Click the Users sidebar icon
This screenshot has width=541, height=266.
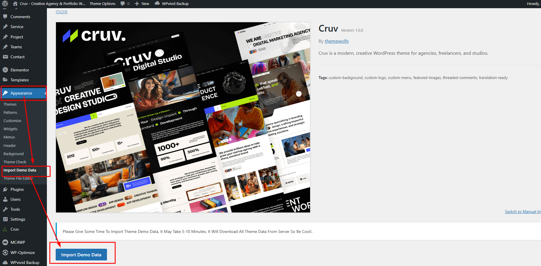coord(5,199)
